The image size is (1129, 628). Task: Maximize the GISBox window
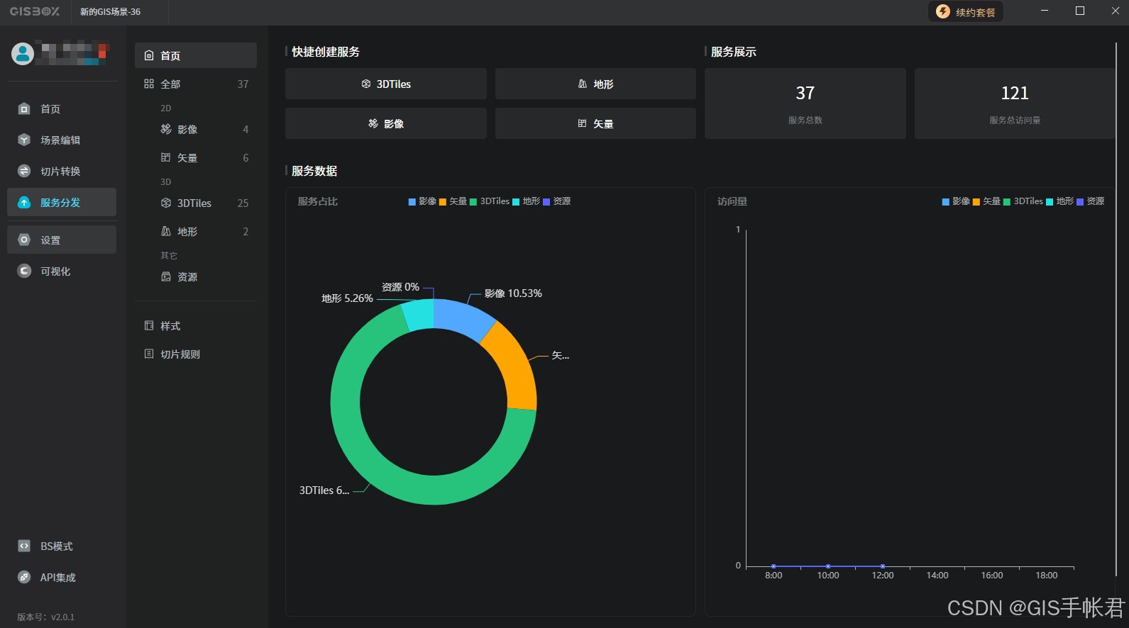pyautogui.click(x=1080, y=11)
